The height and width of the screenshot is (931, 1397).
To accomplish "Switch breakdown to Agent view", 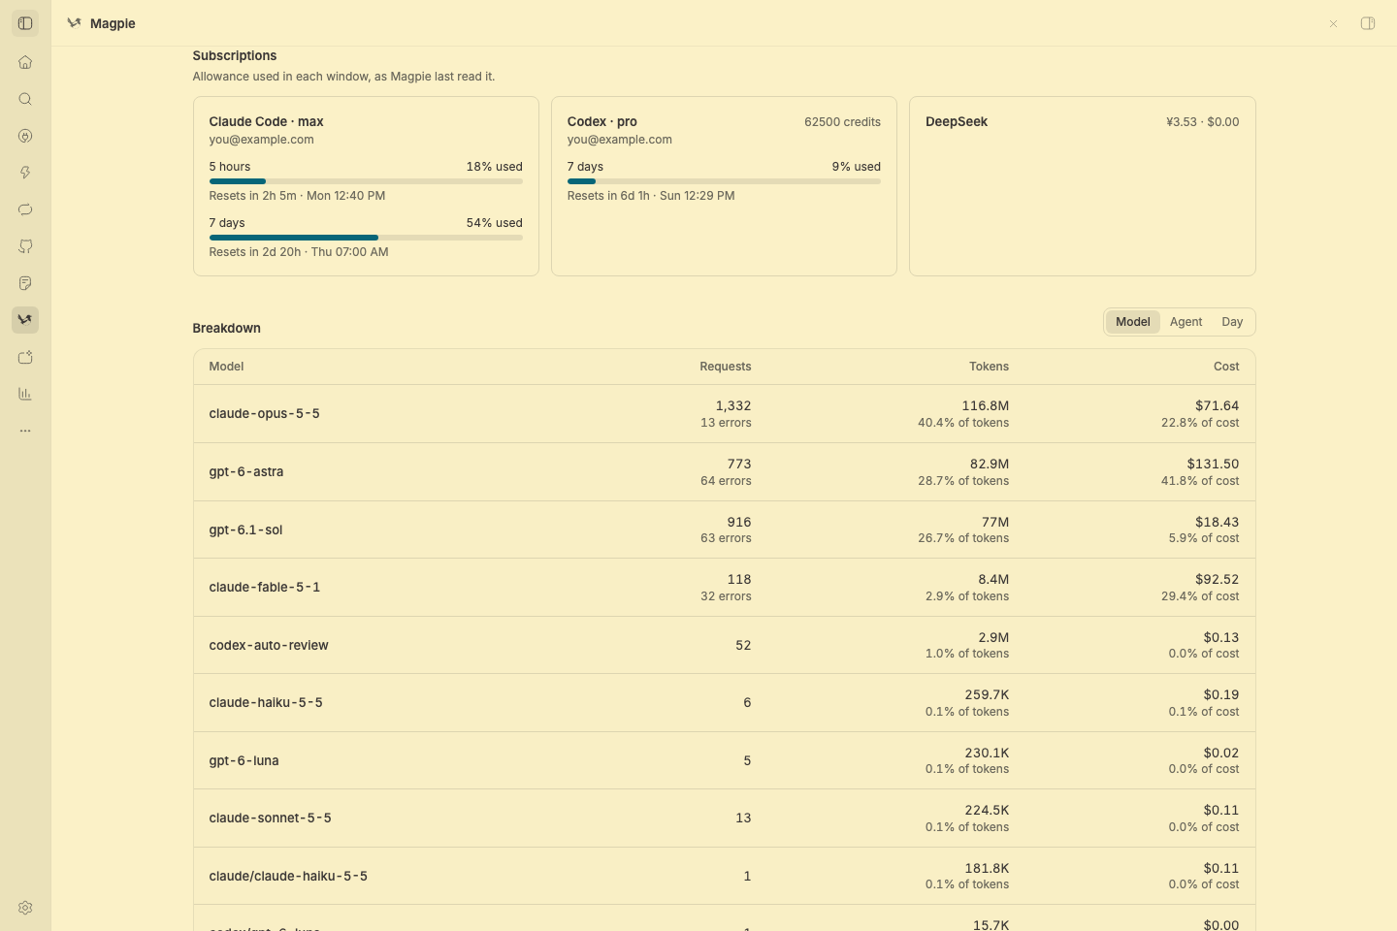I will point(1186,322).
